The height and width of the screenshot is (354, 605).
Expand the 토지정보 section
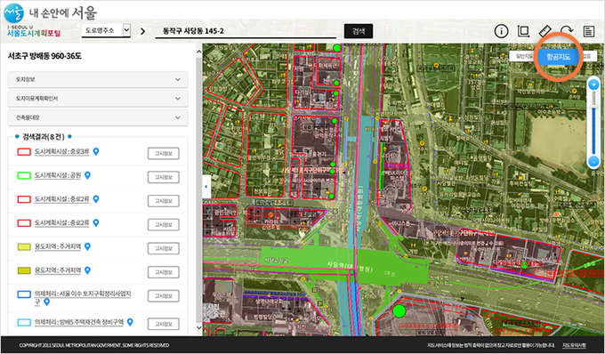tap(98, 79)
